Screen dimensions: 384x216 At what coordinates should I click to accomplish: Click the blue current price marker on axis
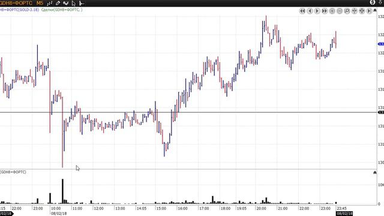point(381,44)
